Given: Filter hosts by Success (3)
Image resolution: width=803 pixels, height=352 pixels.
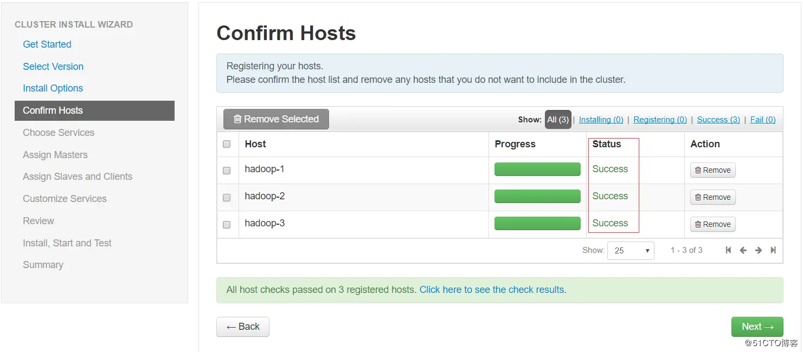Looking at the screenshot, I should tap(718, 120).
